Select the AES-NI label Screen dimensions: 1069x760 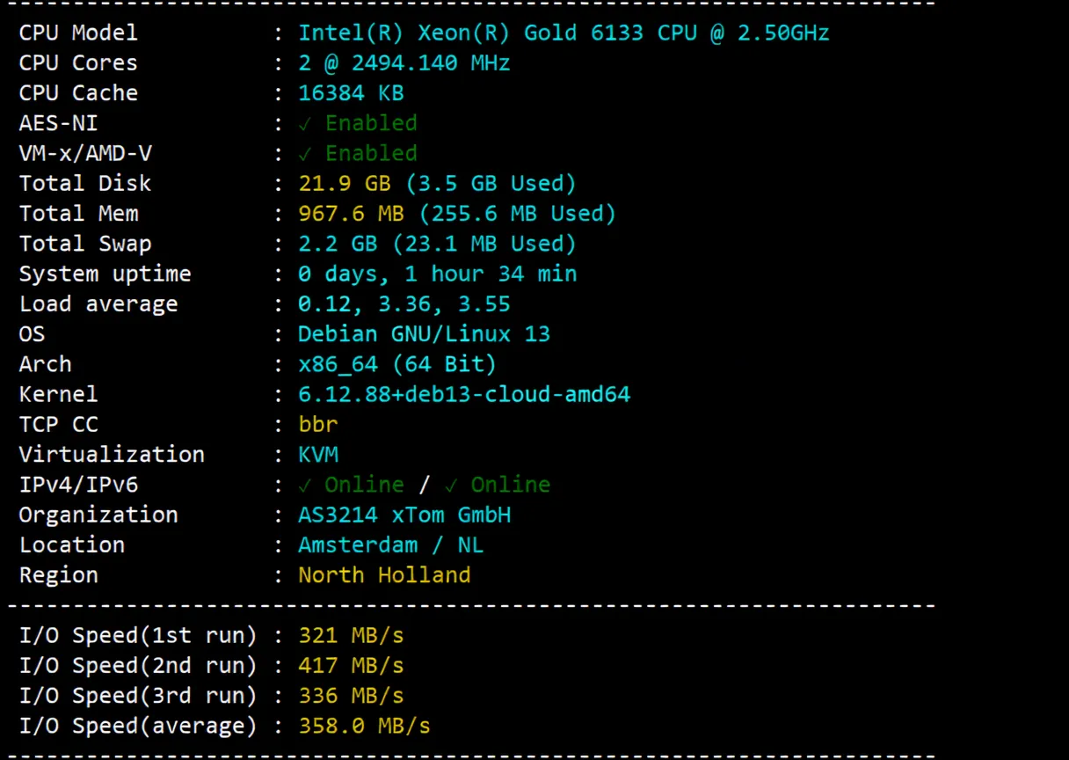point(59,123)
